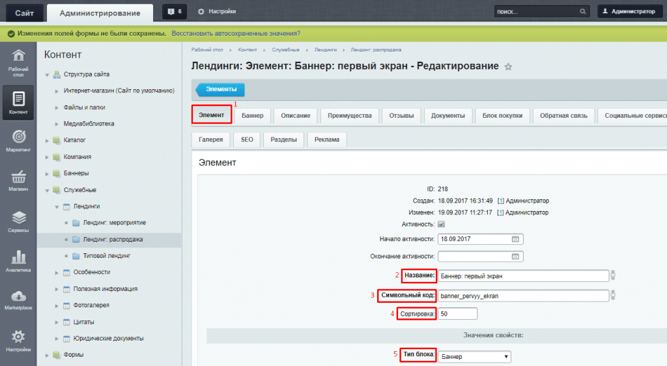Open the Marketplace cloud icon
667x366 pixels.
click(x=18, y=300)
